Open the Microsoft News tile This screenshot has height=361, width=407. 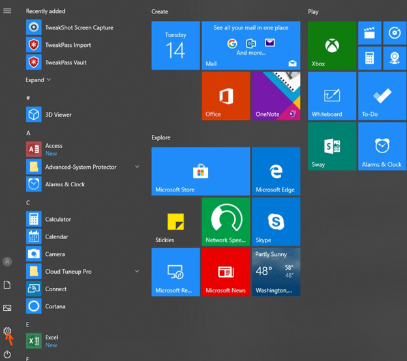pos(226,272)
